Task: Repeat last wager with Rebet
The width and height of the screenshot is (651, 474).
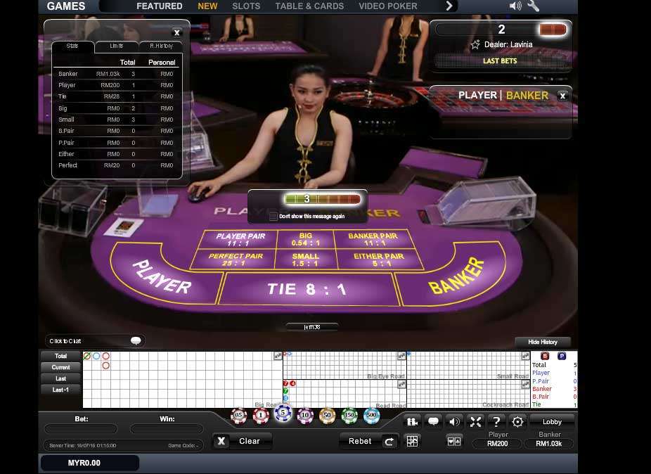Action: click(368, 441)
